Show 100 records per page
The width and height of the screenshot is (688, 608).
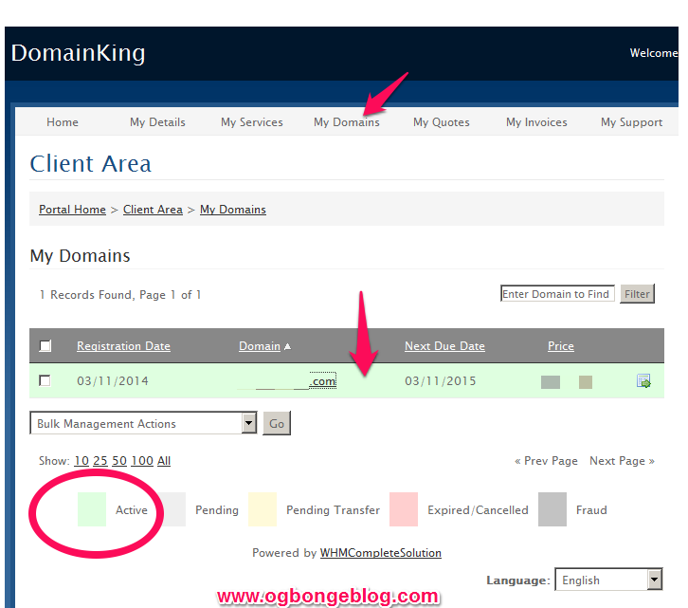pos(142,461)
